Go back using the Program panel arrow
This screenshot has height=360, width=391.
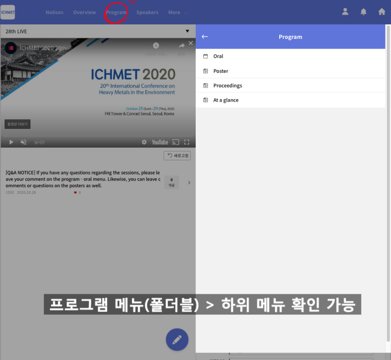pyautogui.click(x=205, y=36)
